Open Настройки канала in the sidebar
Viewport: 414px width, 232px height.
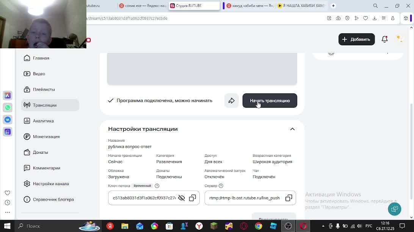(50, 184)
